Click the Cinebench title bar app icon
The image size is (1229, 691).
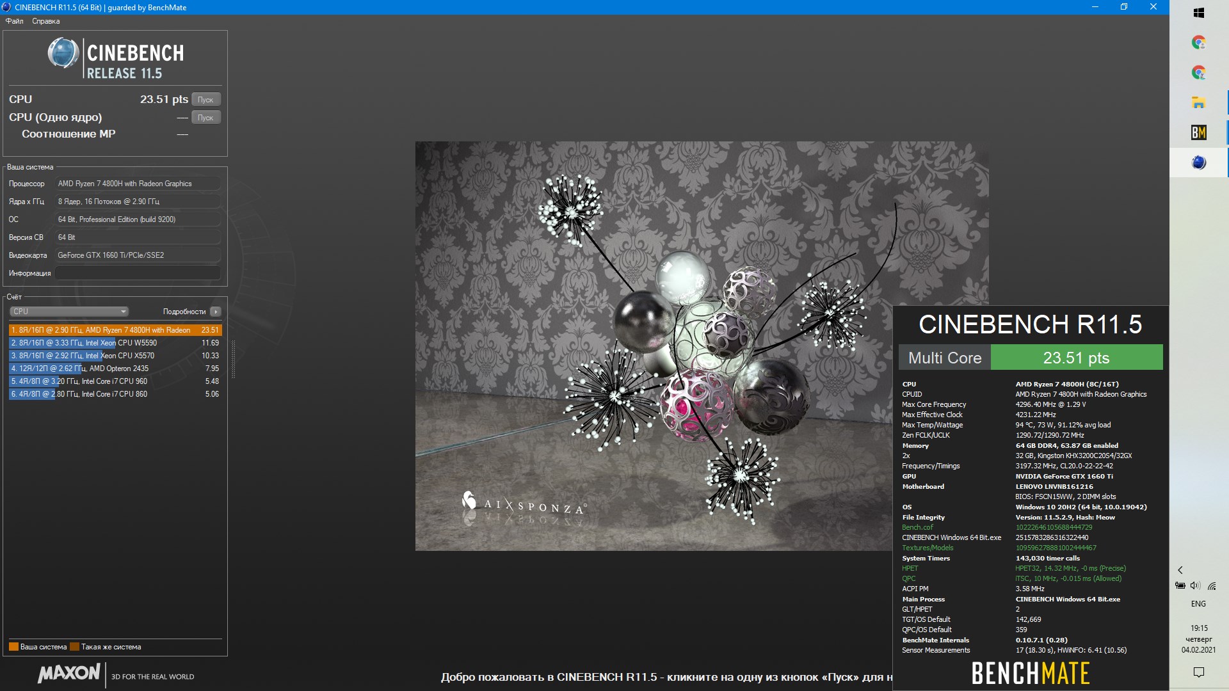click(x=6, y=7)
